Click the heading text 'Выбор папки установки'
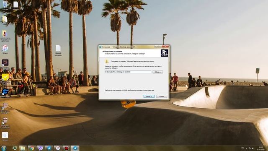Viewport: 268px width, 151px height. pyautogui.click(x=112, y=51)
